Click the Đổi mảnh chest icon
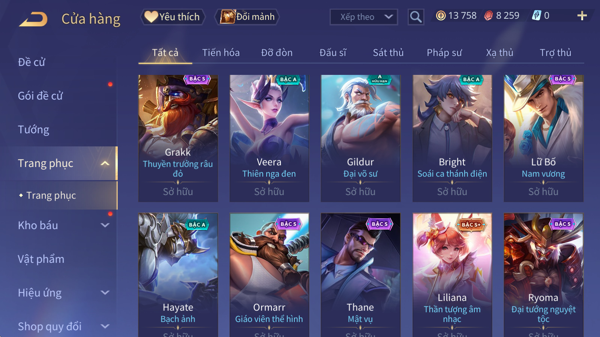The height and width of the screenshot is (337, 600). coord(228,17)
